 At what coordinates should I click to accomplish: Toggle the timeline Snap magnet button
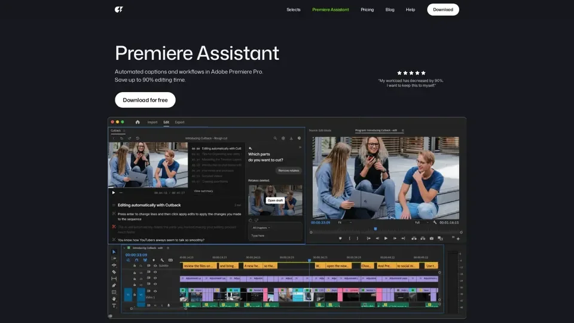click(136, 260)
